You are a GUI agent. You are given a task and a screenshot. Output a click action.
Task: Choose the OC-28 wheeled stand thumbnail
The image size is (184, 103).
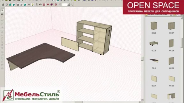154,43
